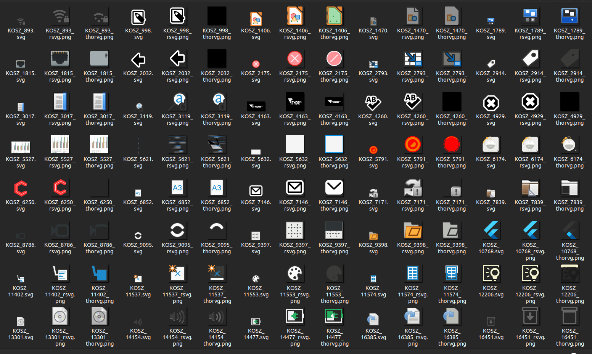Select the KOSZ_893.svg wifi lock file

(x=21, y=21)
